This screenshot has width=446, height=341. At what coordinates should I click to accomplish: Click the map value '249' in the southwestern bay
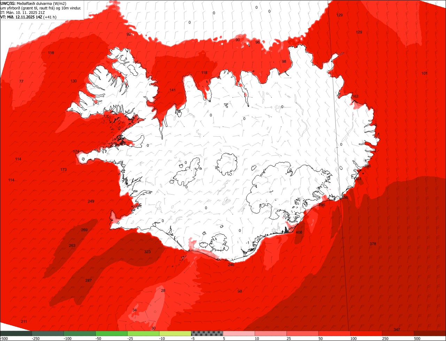tap(91, 201)
